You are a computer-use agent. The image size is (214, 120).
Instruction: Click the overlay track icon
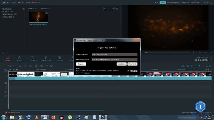(6, 83)
